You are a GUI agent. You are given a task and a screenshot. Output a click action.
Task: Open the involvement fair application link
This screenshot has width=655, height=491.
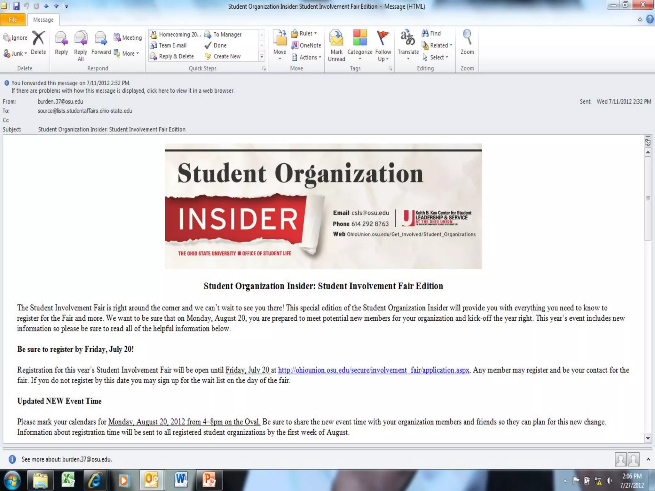pos(374,370)
